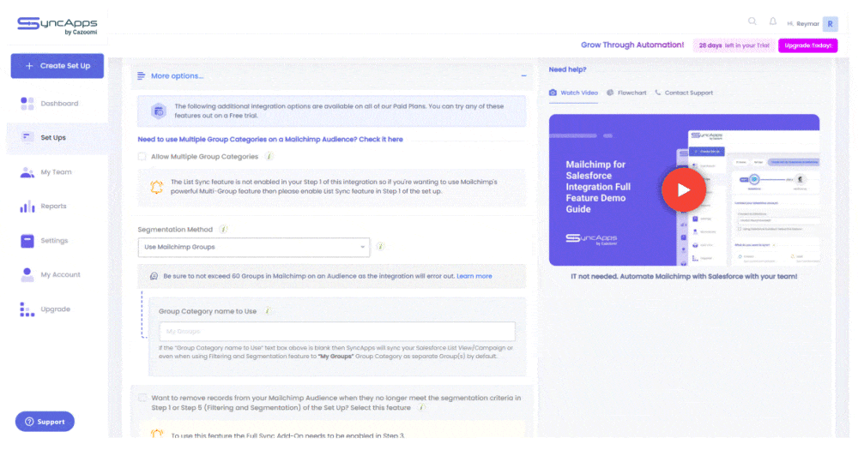Click the My Account menu label
Screen dimensions: 858x450
tap(61, 274)
